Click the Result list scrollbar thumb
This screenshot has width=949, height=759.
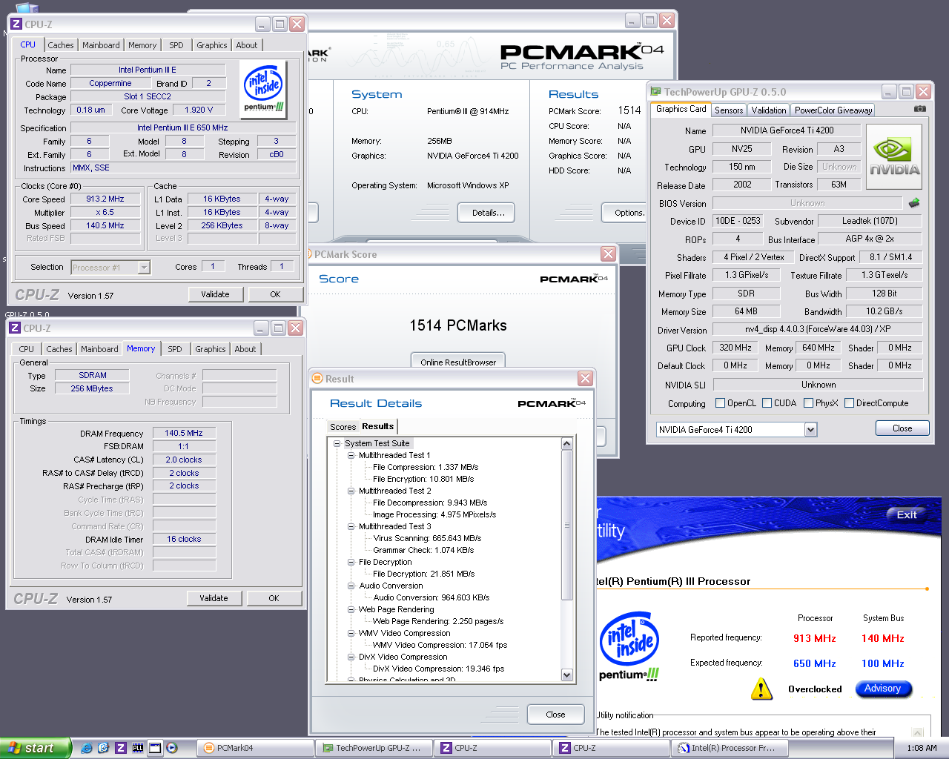point(567,525)
